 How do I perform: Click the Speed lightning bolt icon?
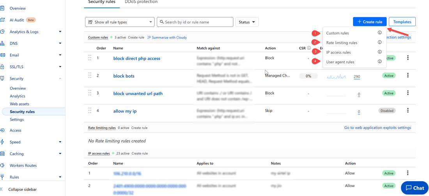click(x=2, y=142)
